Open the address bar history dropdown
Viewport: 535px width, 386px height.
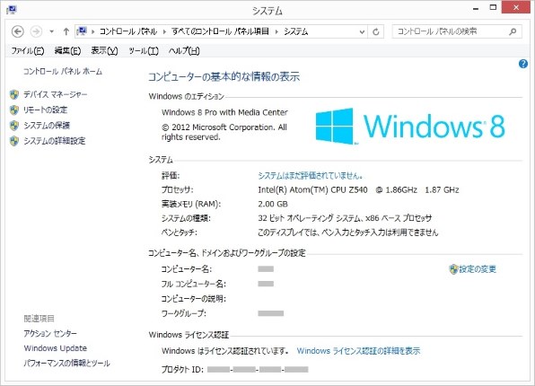(x=362, y=32)
